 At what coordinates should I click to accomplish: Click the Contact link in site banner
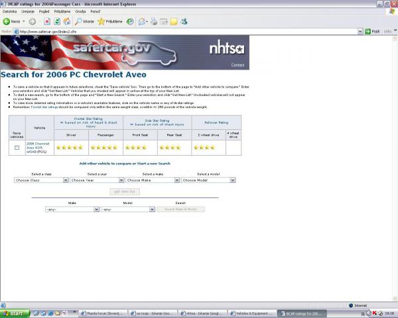click(237, 65)
